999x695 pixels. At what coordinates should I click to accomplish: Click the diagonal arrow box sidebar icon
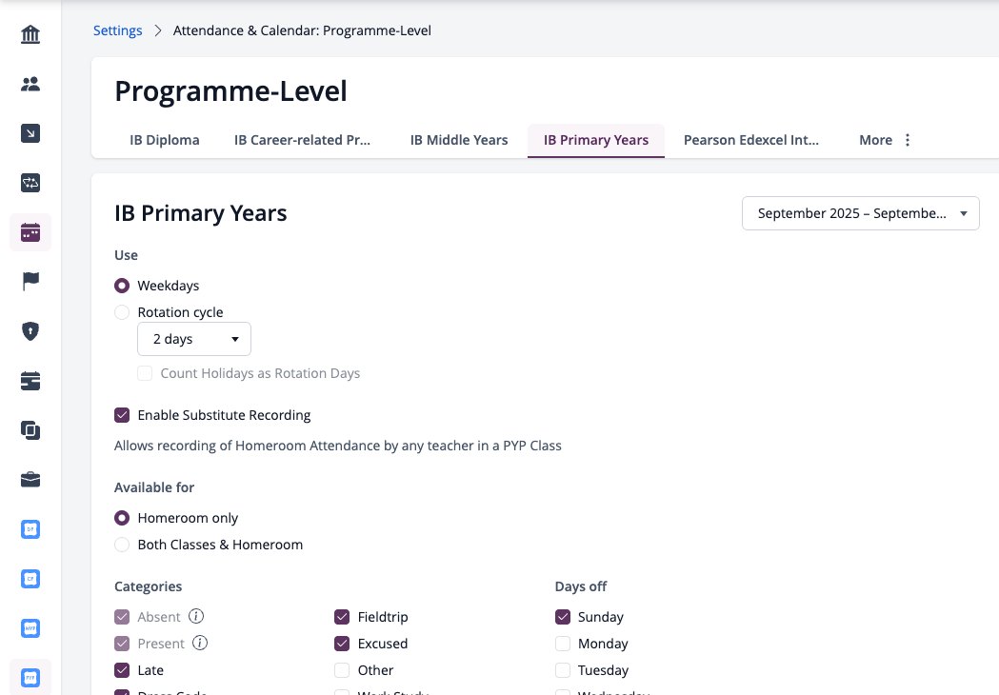(30, 133)
